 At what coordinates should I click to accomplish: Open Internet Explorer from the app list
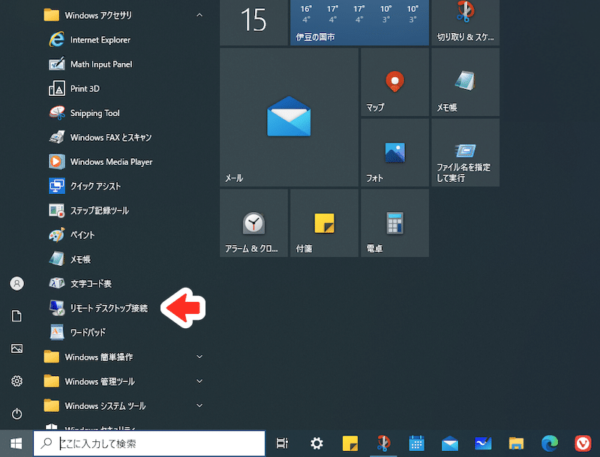click(x=122, y=40)
